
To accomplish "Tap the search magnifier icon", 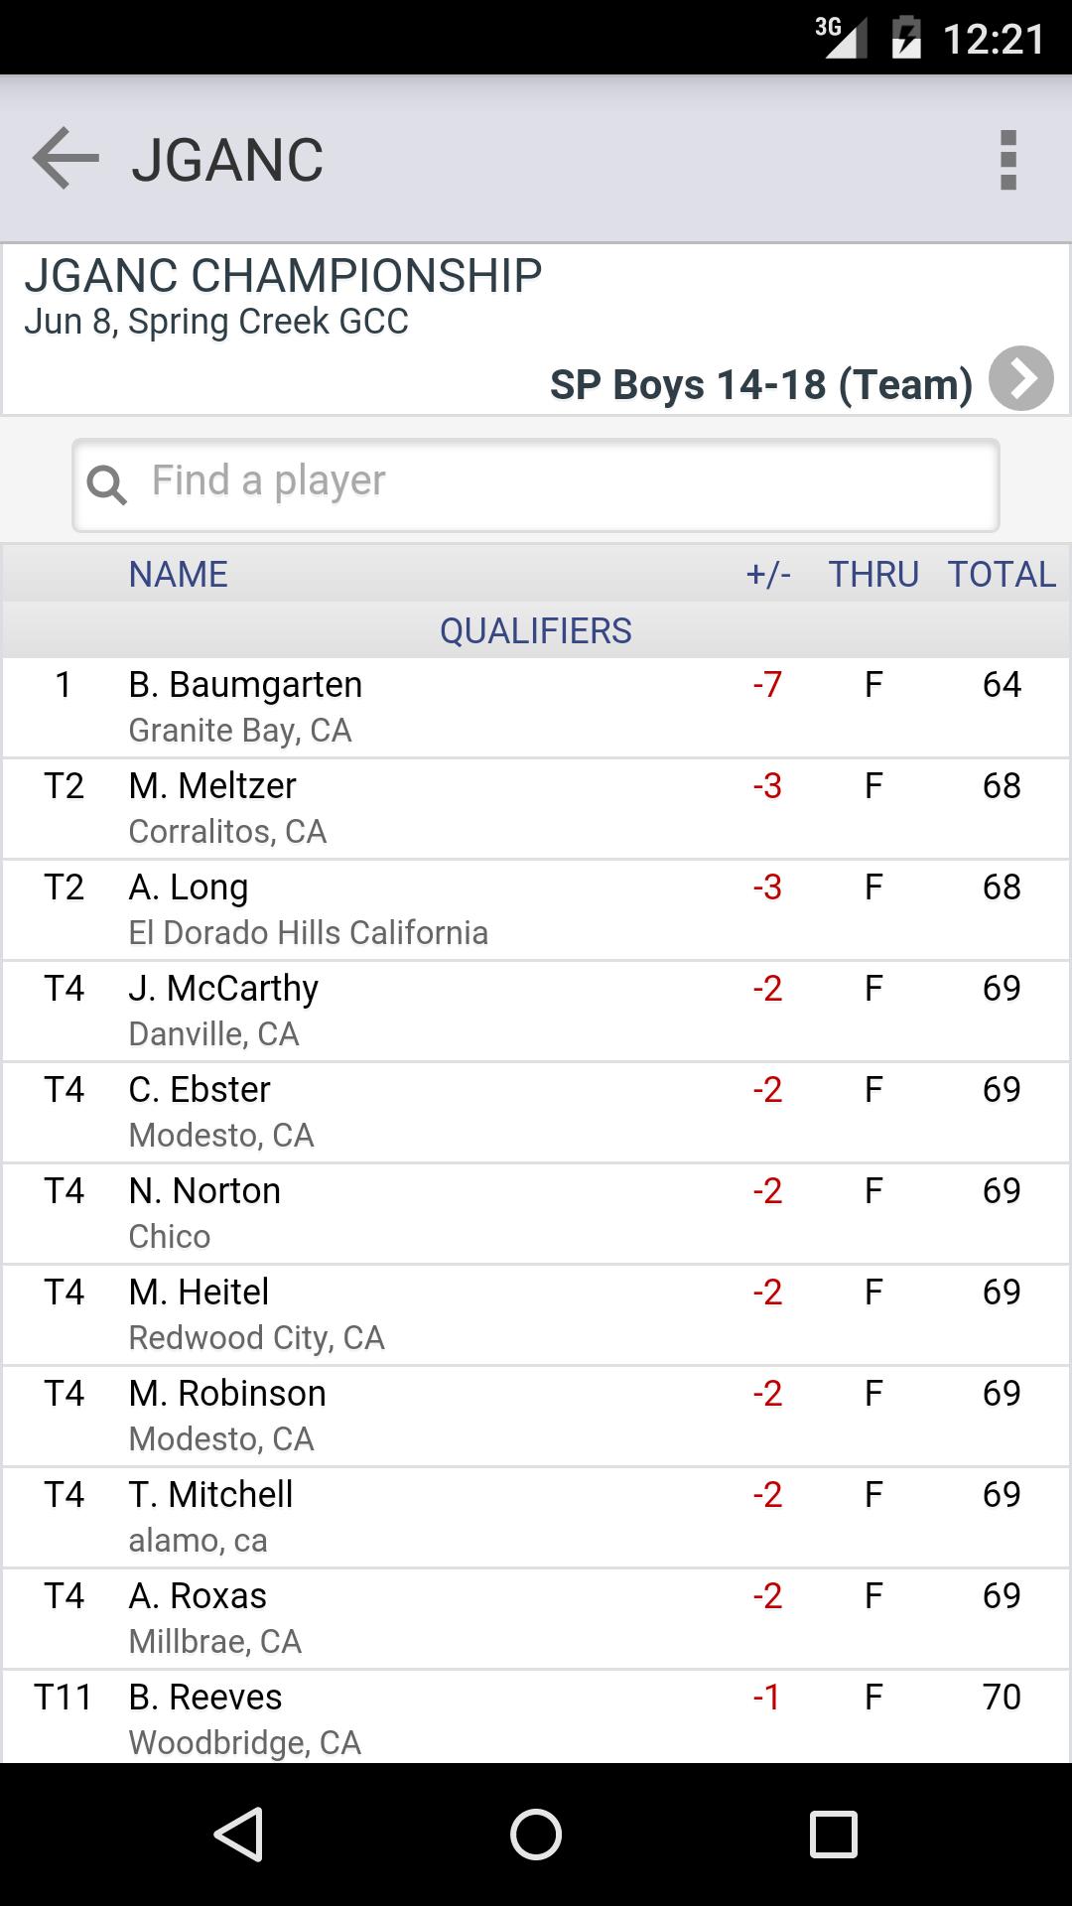I will (x=106, y=484).
